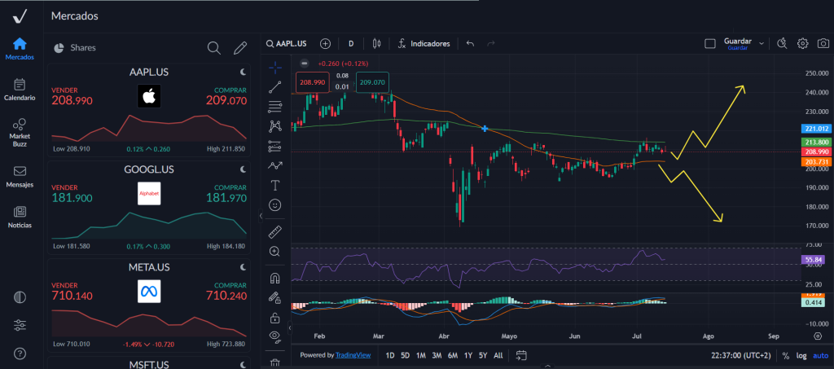This screenshot has width=834, height=369.
Task: Redo the chart action
Action: click(x=491, y=44)
